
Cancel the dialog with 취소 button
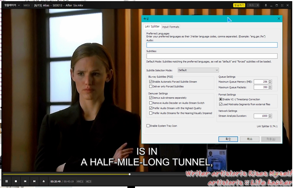click(x=249, y=139)
